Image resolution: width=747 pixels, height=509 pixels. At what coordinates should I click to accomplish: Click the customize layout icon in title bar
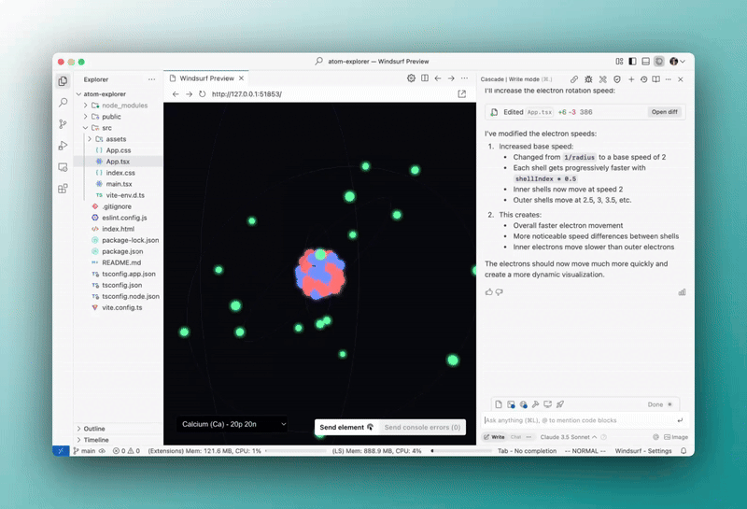619,62
